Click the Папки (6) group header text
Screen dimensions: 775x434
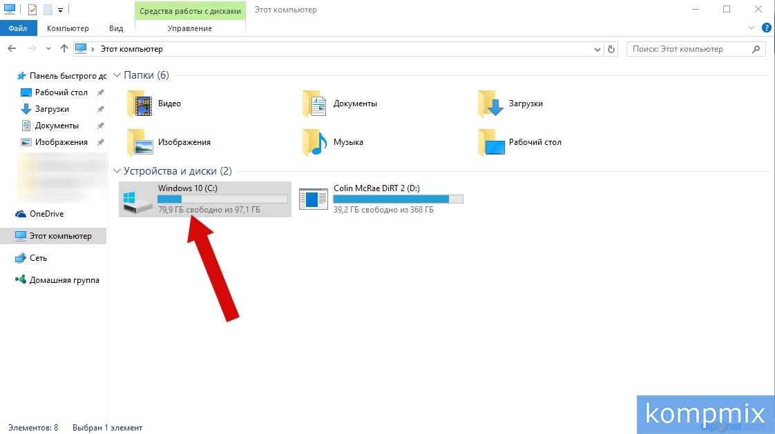pos(146,75)
